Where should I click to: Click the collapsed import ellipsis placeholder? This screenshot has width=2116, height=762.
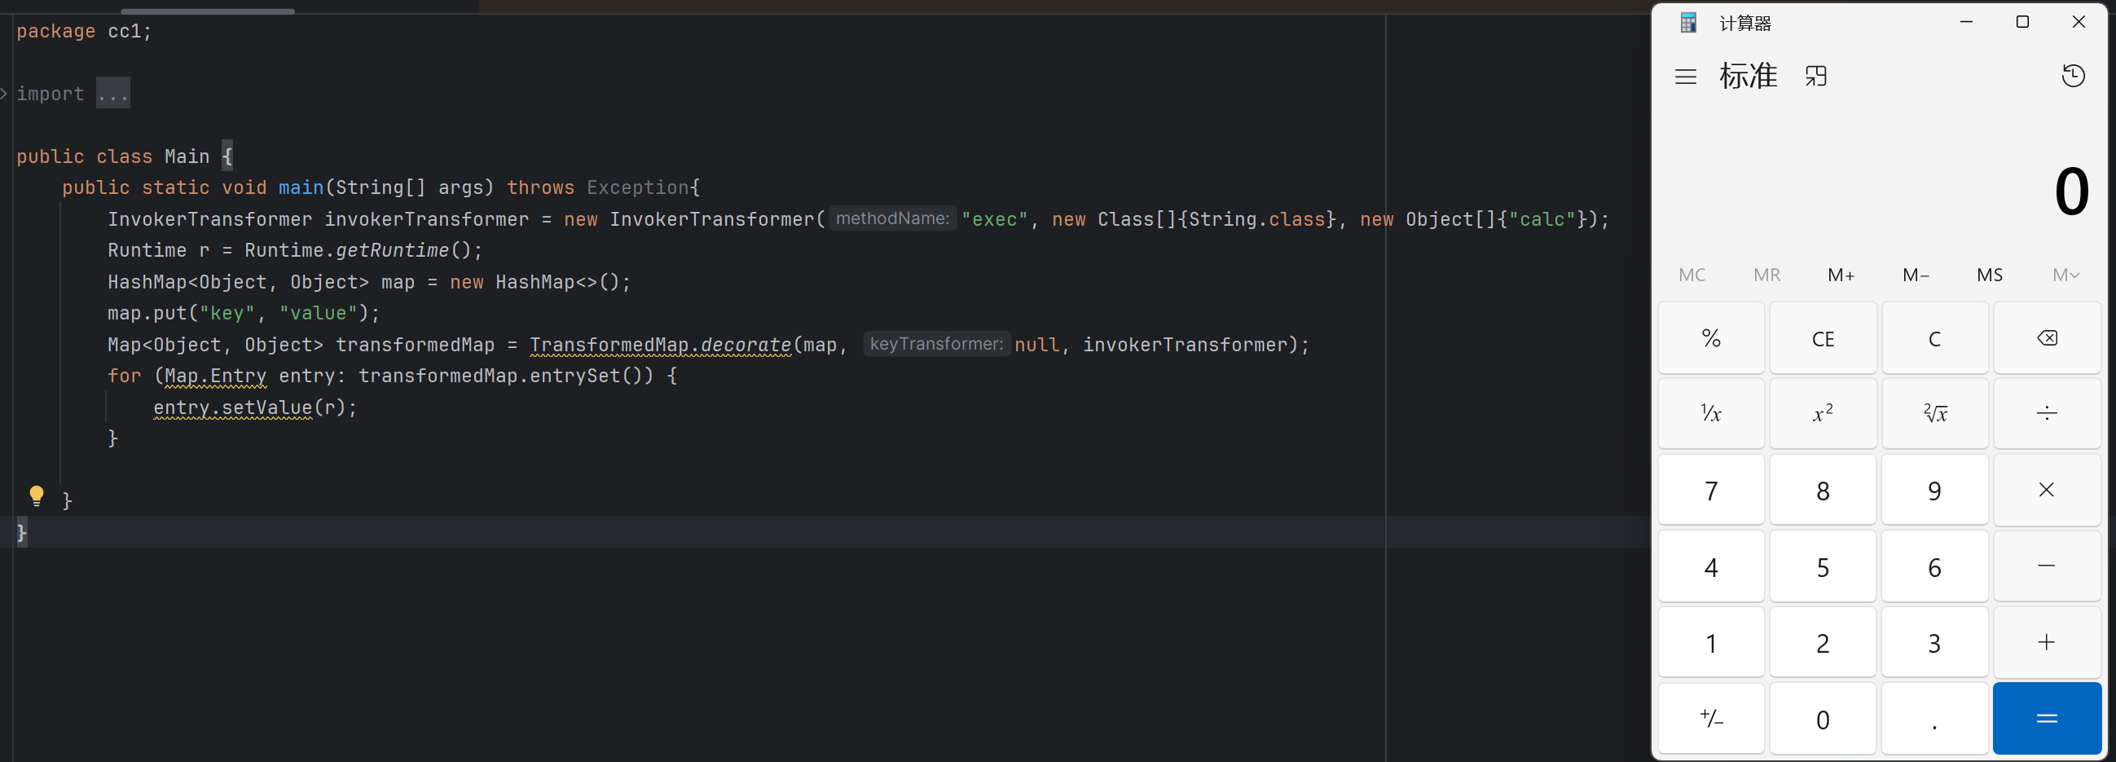pos(113,94)
